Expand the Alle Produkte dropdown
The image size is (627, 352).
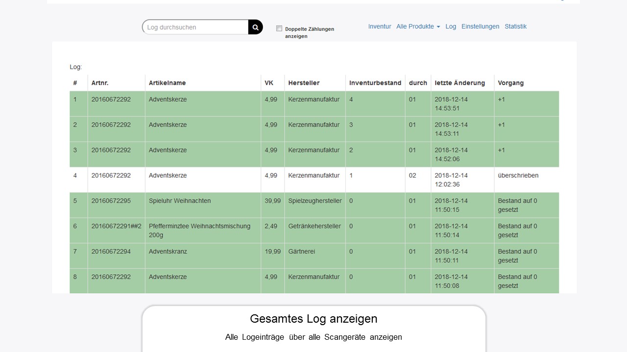click(x=418, y=26)
